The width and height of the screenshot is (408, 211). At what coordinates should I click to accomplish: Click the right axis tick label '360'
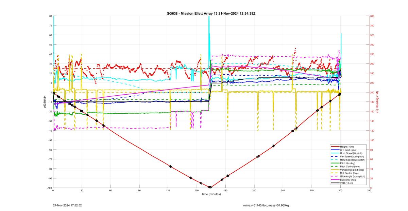[x=373, y=16]
